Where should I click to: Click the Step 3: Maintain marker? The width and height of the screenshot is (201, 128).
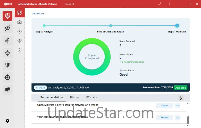[177, 25]
